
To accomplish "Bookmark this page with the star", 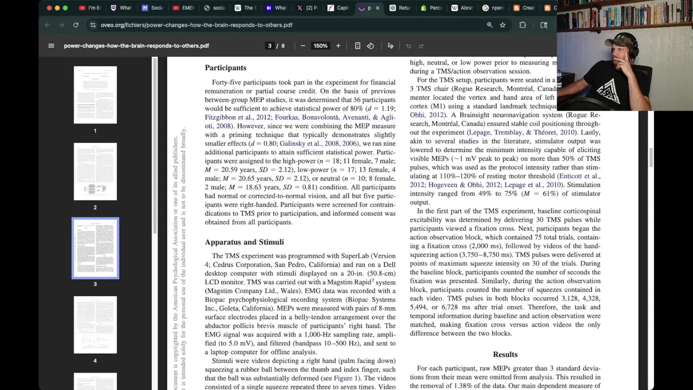I will (x=502, y=25).
